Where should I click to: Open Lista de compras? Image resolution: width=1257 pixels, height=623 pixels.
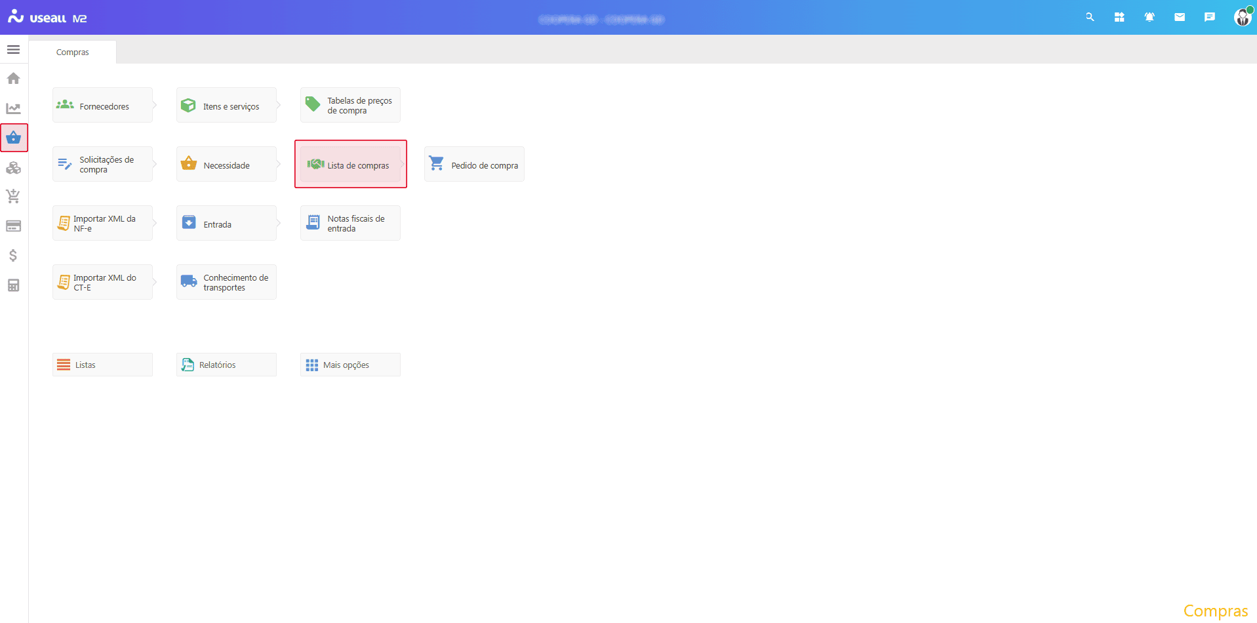coord(351,165)
